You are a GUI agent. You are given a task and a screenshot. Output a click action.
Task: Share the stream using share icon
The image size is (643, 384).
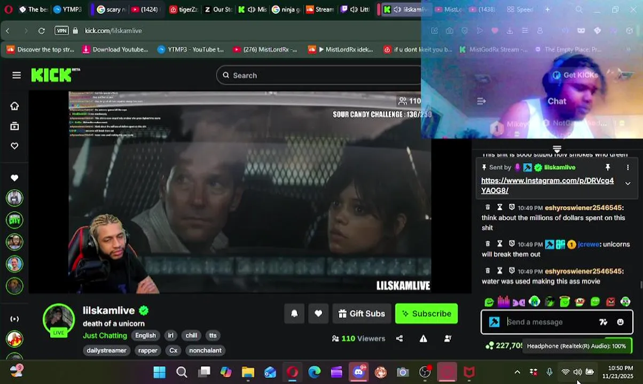click(399, 339)
